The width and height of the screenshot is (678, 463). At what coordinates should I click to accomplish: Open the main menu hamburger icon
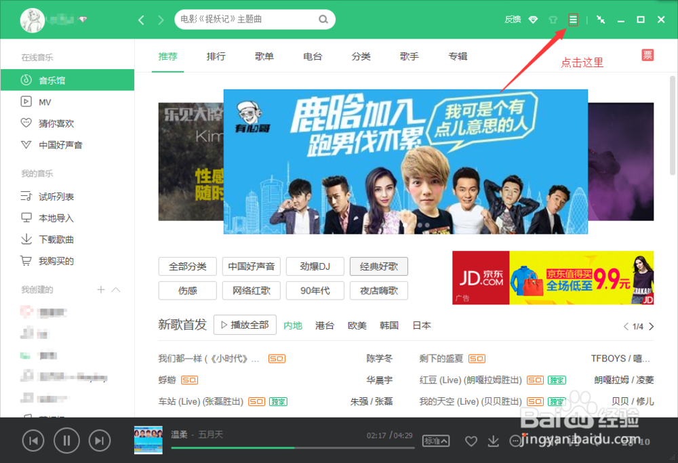click(573, 20)
